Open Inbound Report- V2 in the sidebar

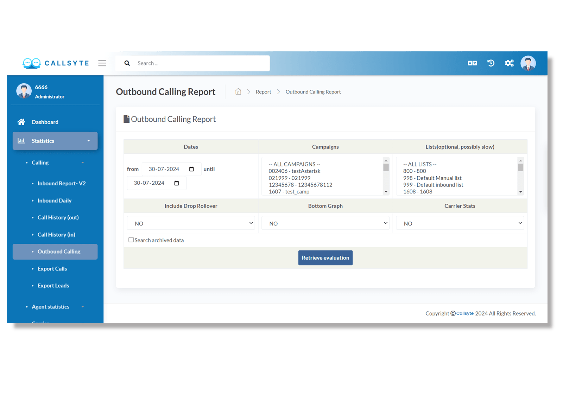62,183
